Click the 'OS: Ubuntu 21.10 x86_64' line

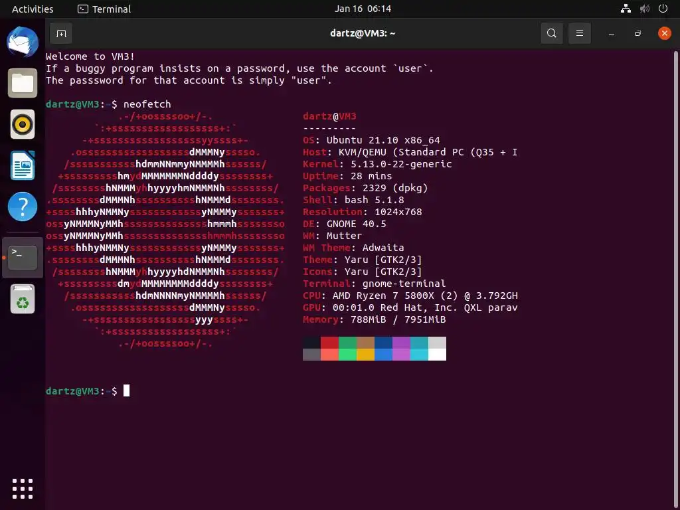[371, 140]
